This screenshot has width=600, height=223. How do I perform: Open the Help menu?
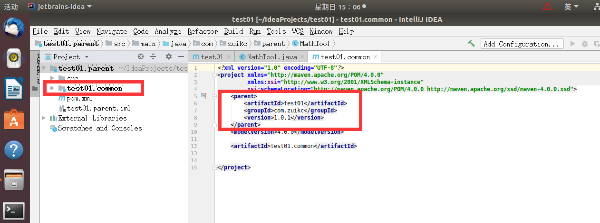[x=346, y=31]
